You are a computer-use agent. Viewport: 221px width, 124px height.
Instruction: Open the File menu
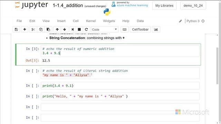19,21
